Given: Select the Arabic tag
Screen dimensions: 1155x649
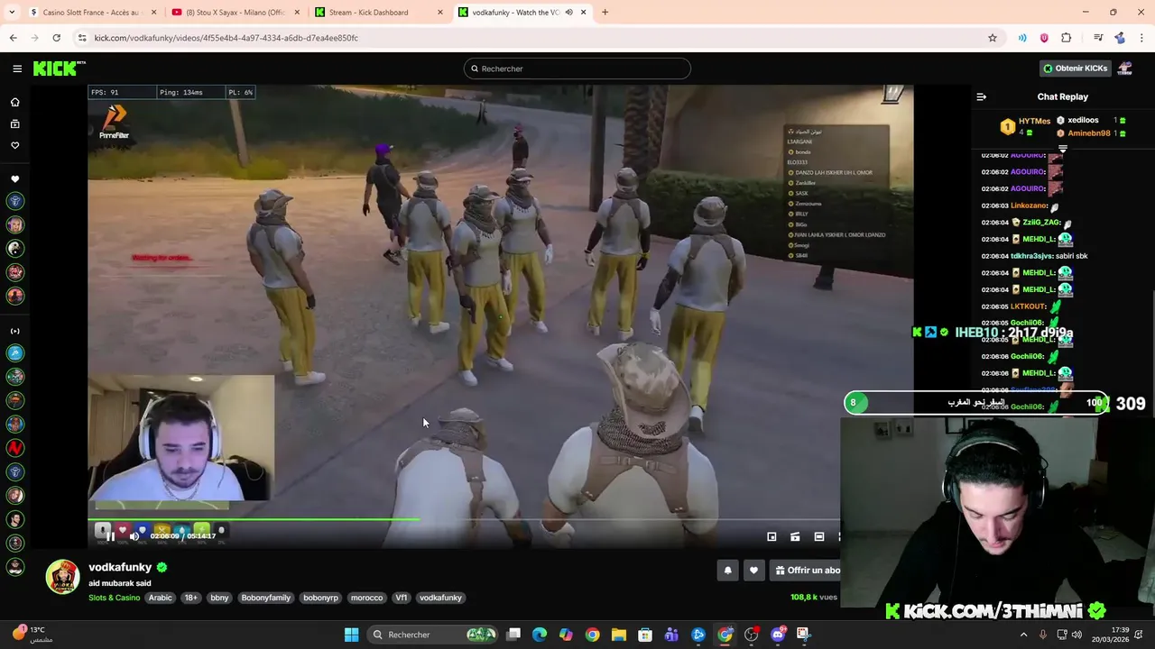Looking at the screenshot, I should pyautogui.click(x=161, y=598).
